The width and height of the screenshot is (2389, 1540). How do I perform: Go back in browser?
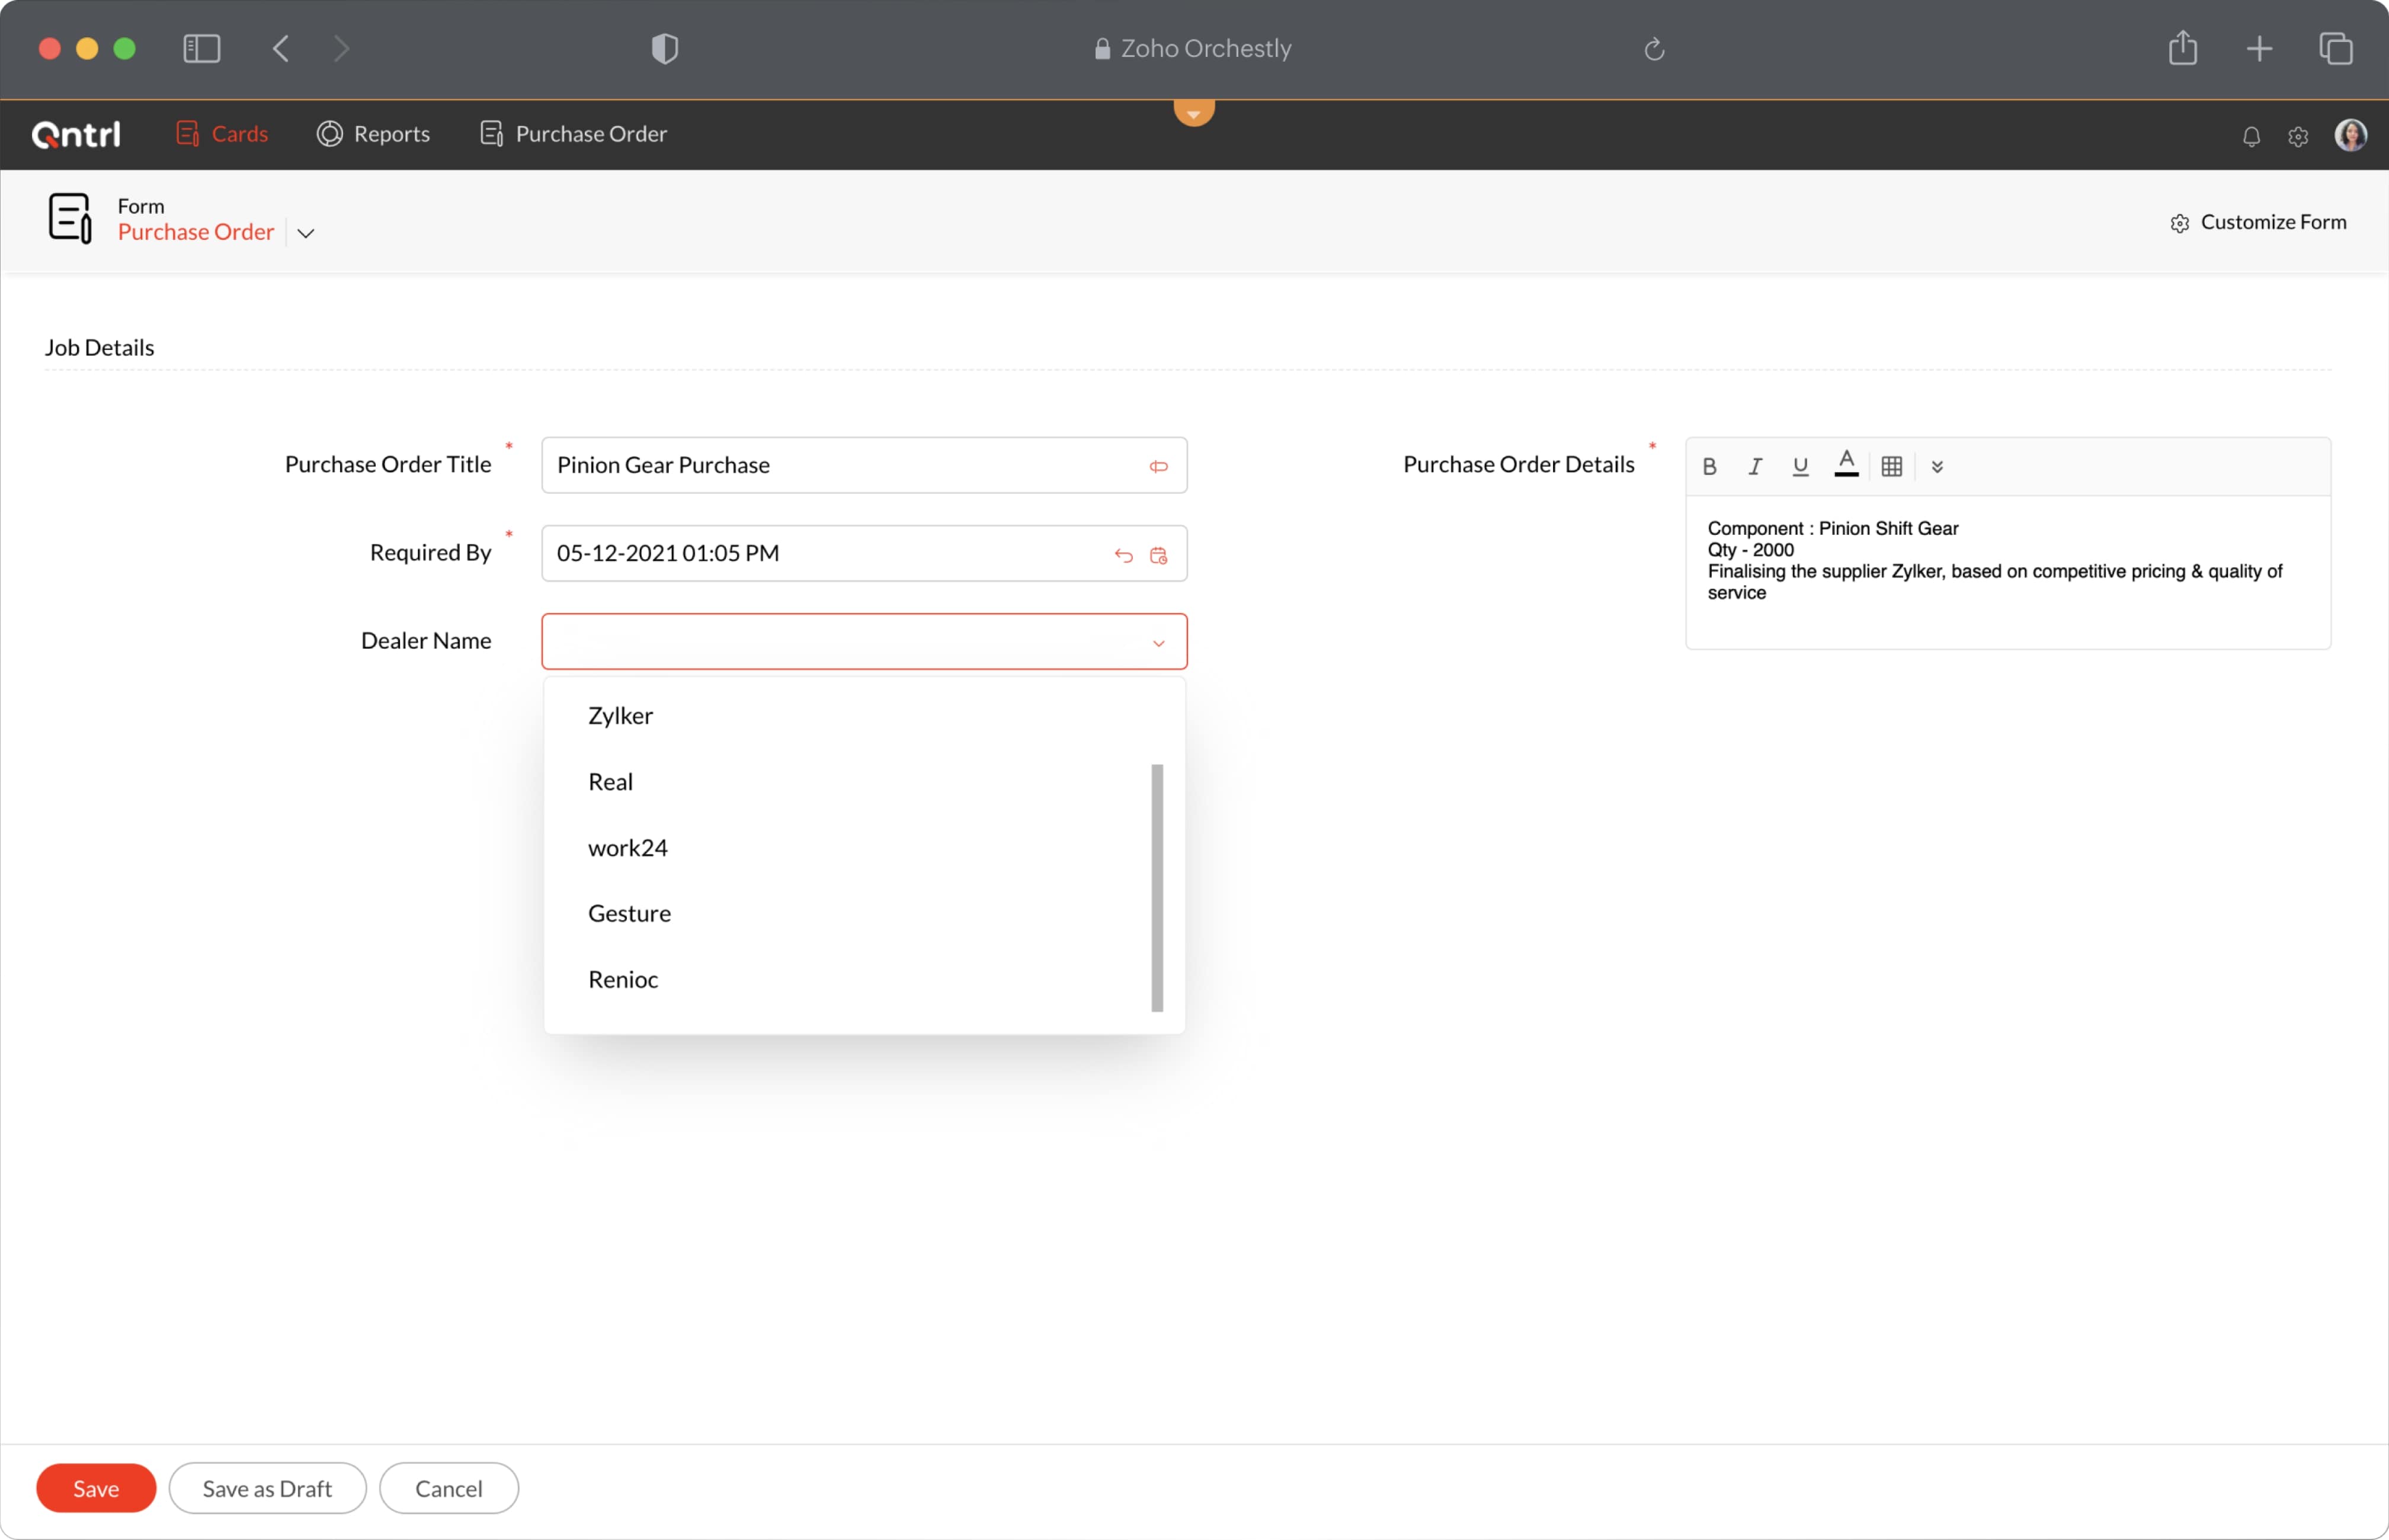tap(281, 48)
